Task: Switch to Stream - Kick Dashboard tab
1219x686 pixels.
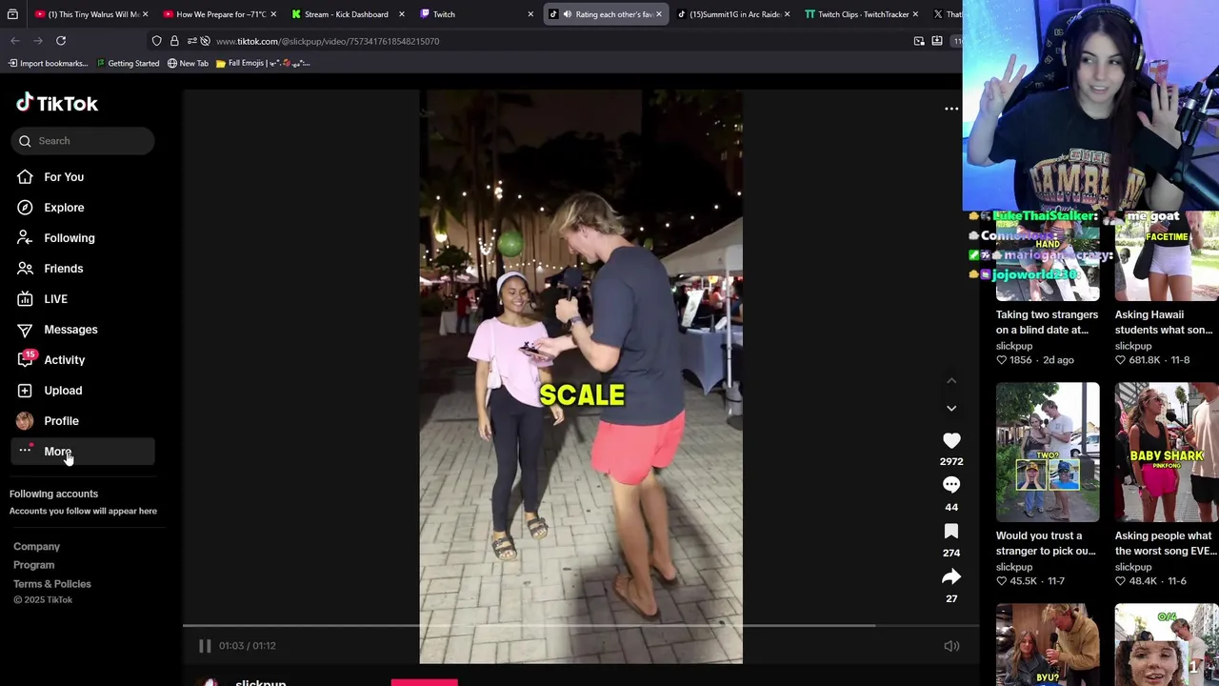Action: click(x=348, y=14)
